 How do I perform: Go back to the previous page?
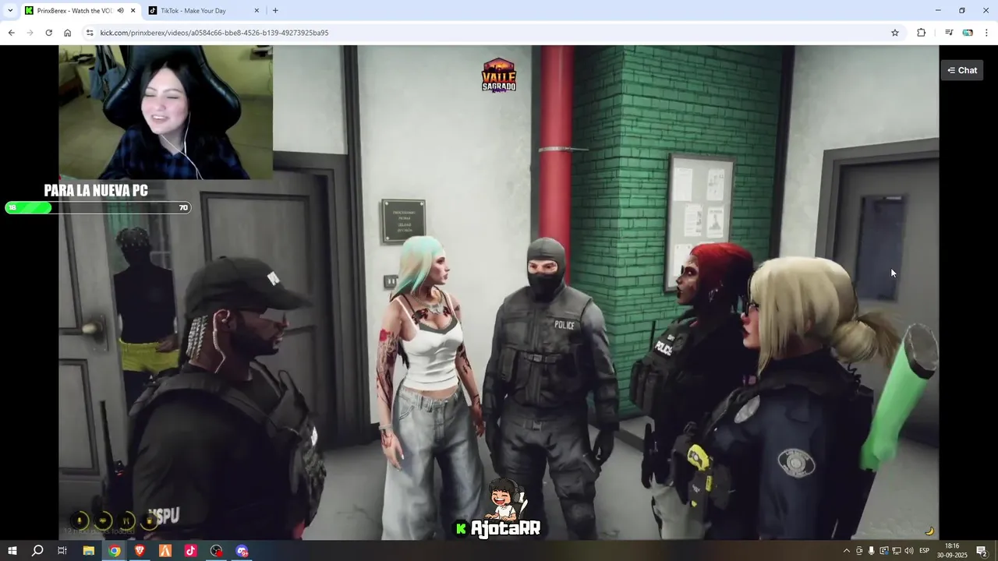tap(11, 33)
